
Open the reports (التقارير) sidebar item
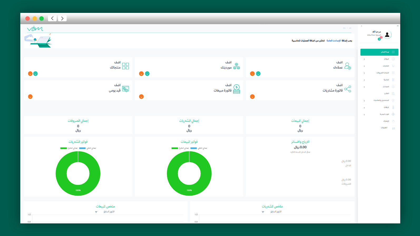tap(386, 93)
